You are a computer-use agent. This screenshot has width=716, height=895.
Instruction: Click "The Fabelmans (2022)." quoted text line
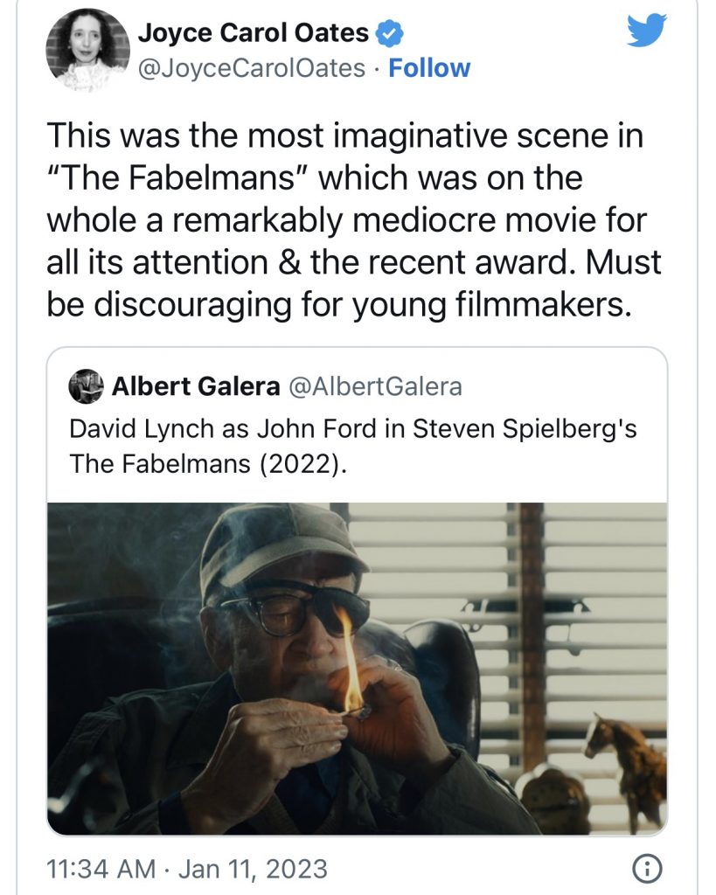(x=208, y=464)
